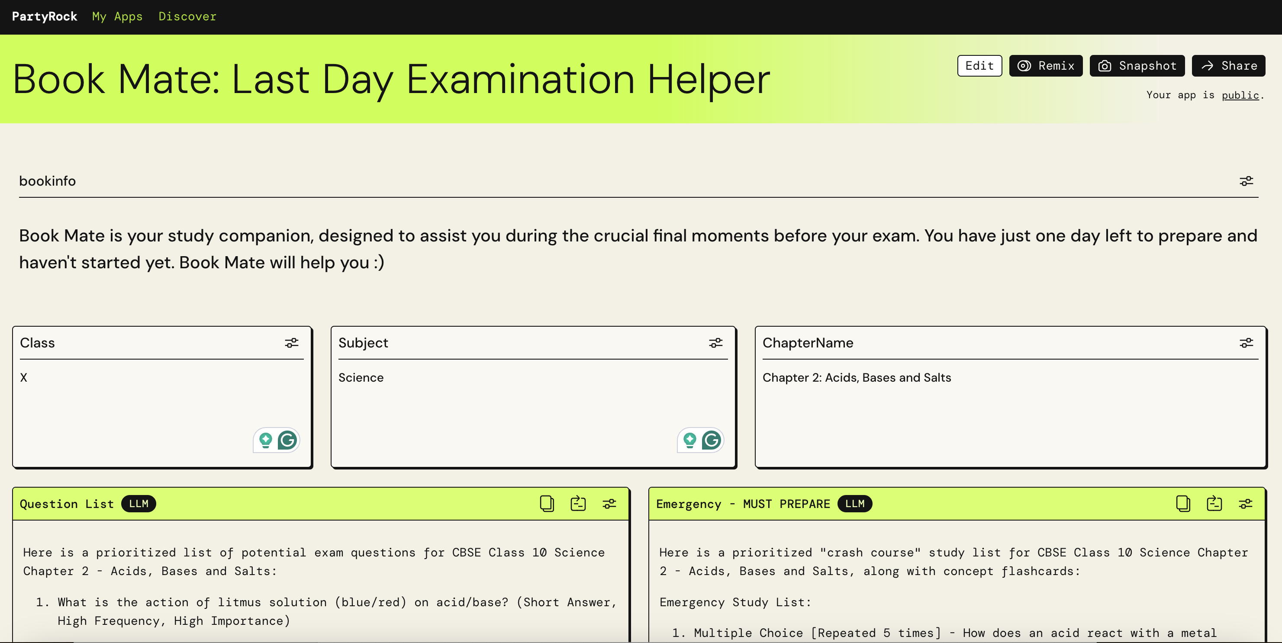1282x643 pixels.
Task: Copy the Question List output
Action: (x=547, y=504)
